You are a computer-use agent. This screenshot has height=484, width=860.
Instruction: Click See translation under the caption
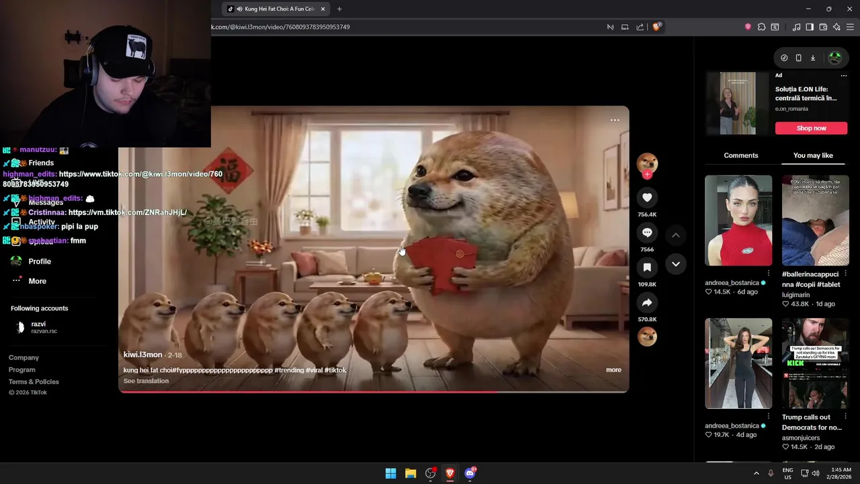[x=146, y=380]
